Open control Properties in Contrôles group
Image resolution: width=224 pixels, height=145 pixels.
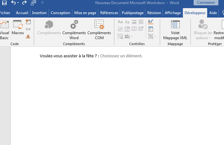pyautogui.click(x=151, y=29)
